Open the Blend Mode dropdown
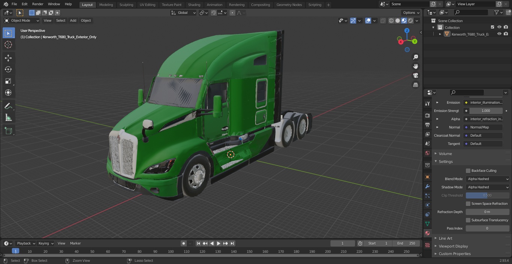 488,179
